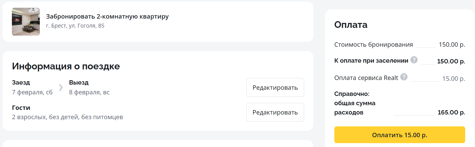The height and width of the screenshot is (147, 475).
Task: Click the question mark beside "Оплата сервиса Realt"
Action: (x=404, y=77)
